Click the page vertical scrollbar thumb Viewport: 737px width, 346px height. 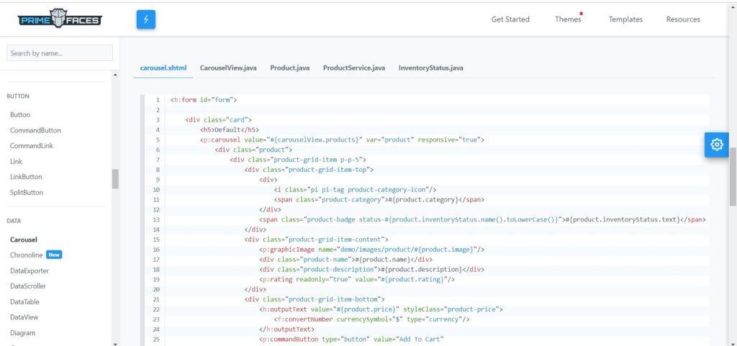733,176
